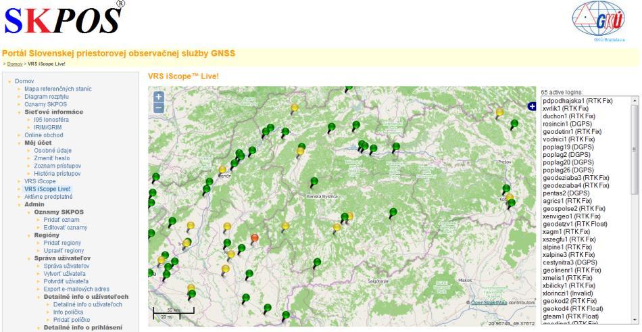Click the active logins scrollbar thumb
The width and height of the screenshot is (642, 332).
tap(635, 149)
